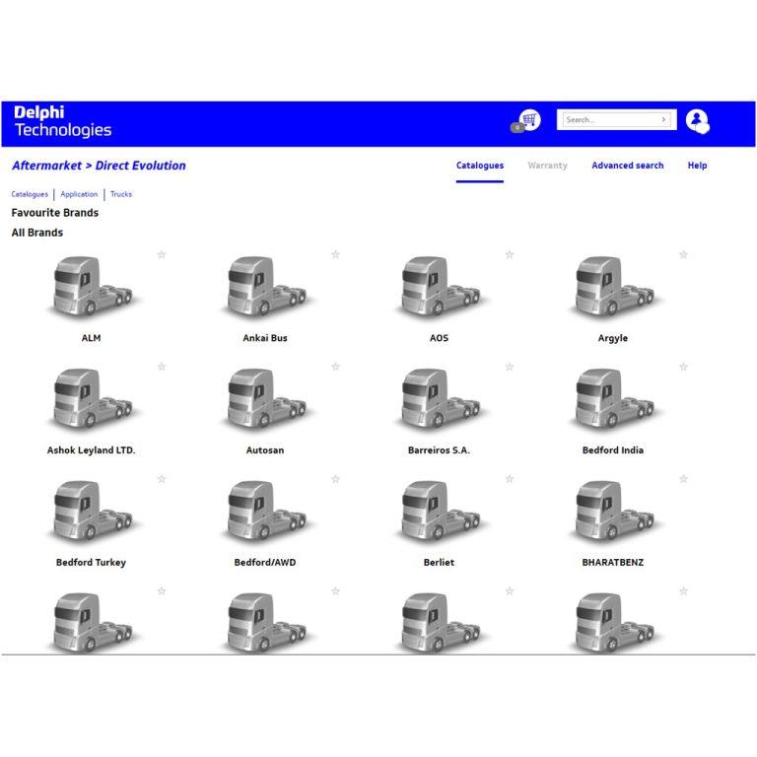
Task: Click the Favourite Brands heading
Action: pyautogui.click(x=54, y=213)
